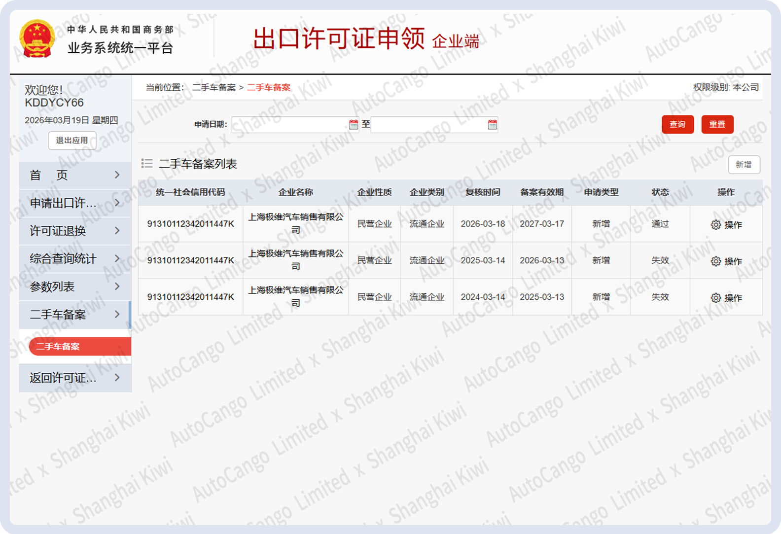Click 操作 link in the 2025-03-13 row
Viewport: 781px width, 534px height.
coord(733,298)
